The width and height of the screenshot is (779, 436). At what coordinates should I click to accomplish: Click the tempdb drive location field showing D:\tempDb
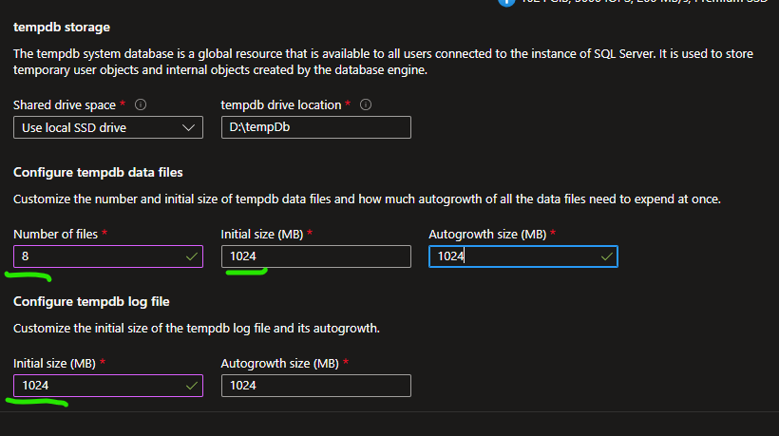click(316, 127)
